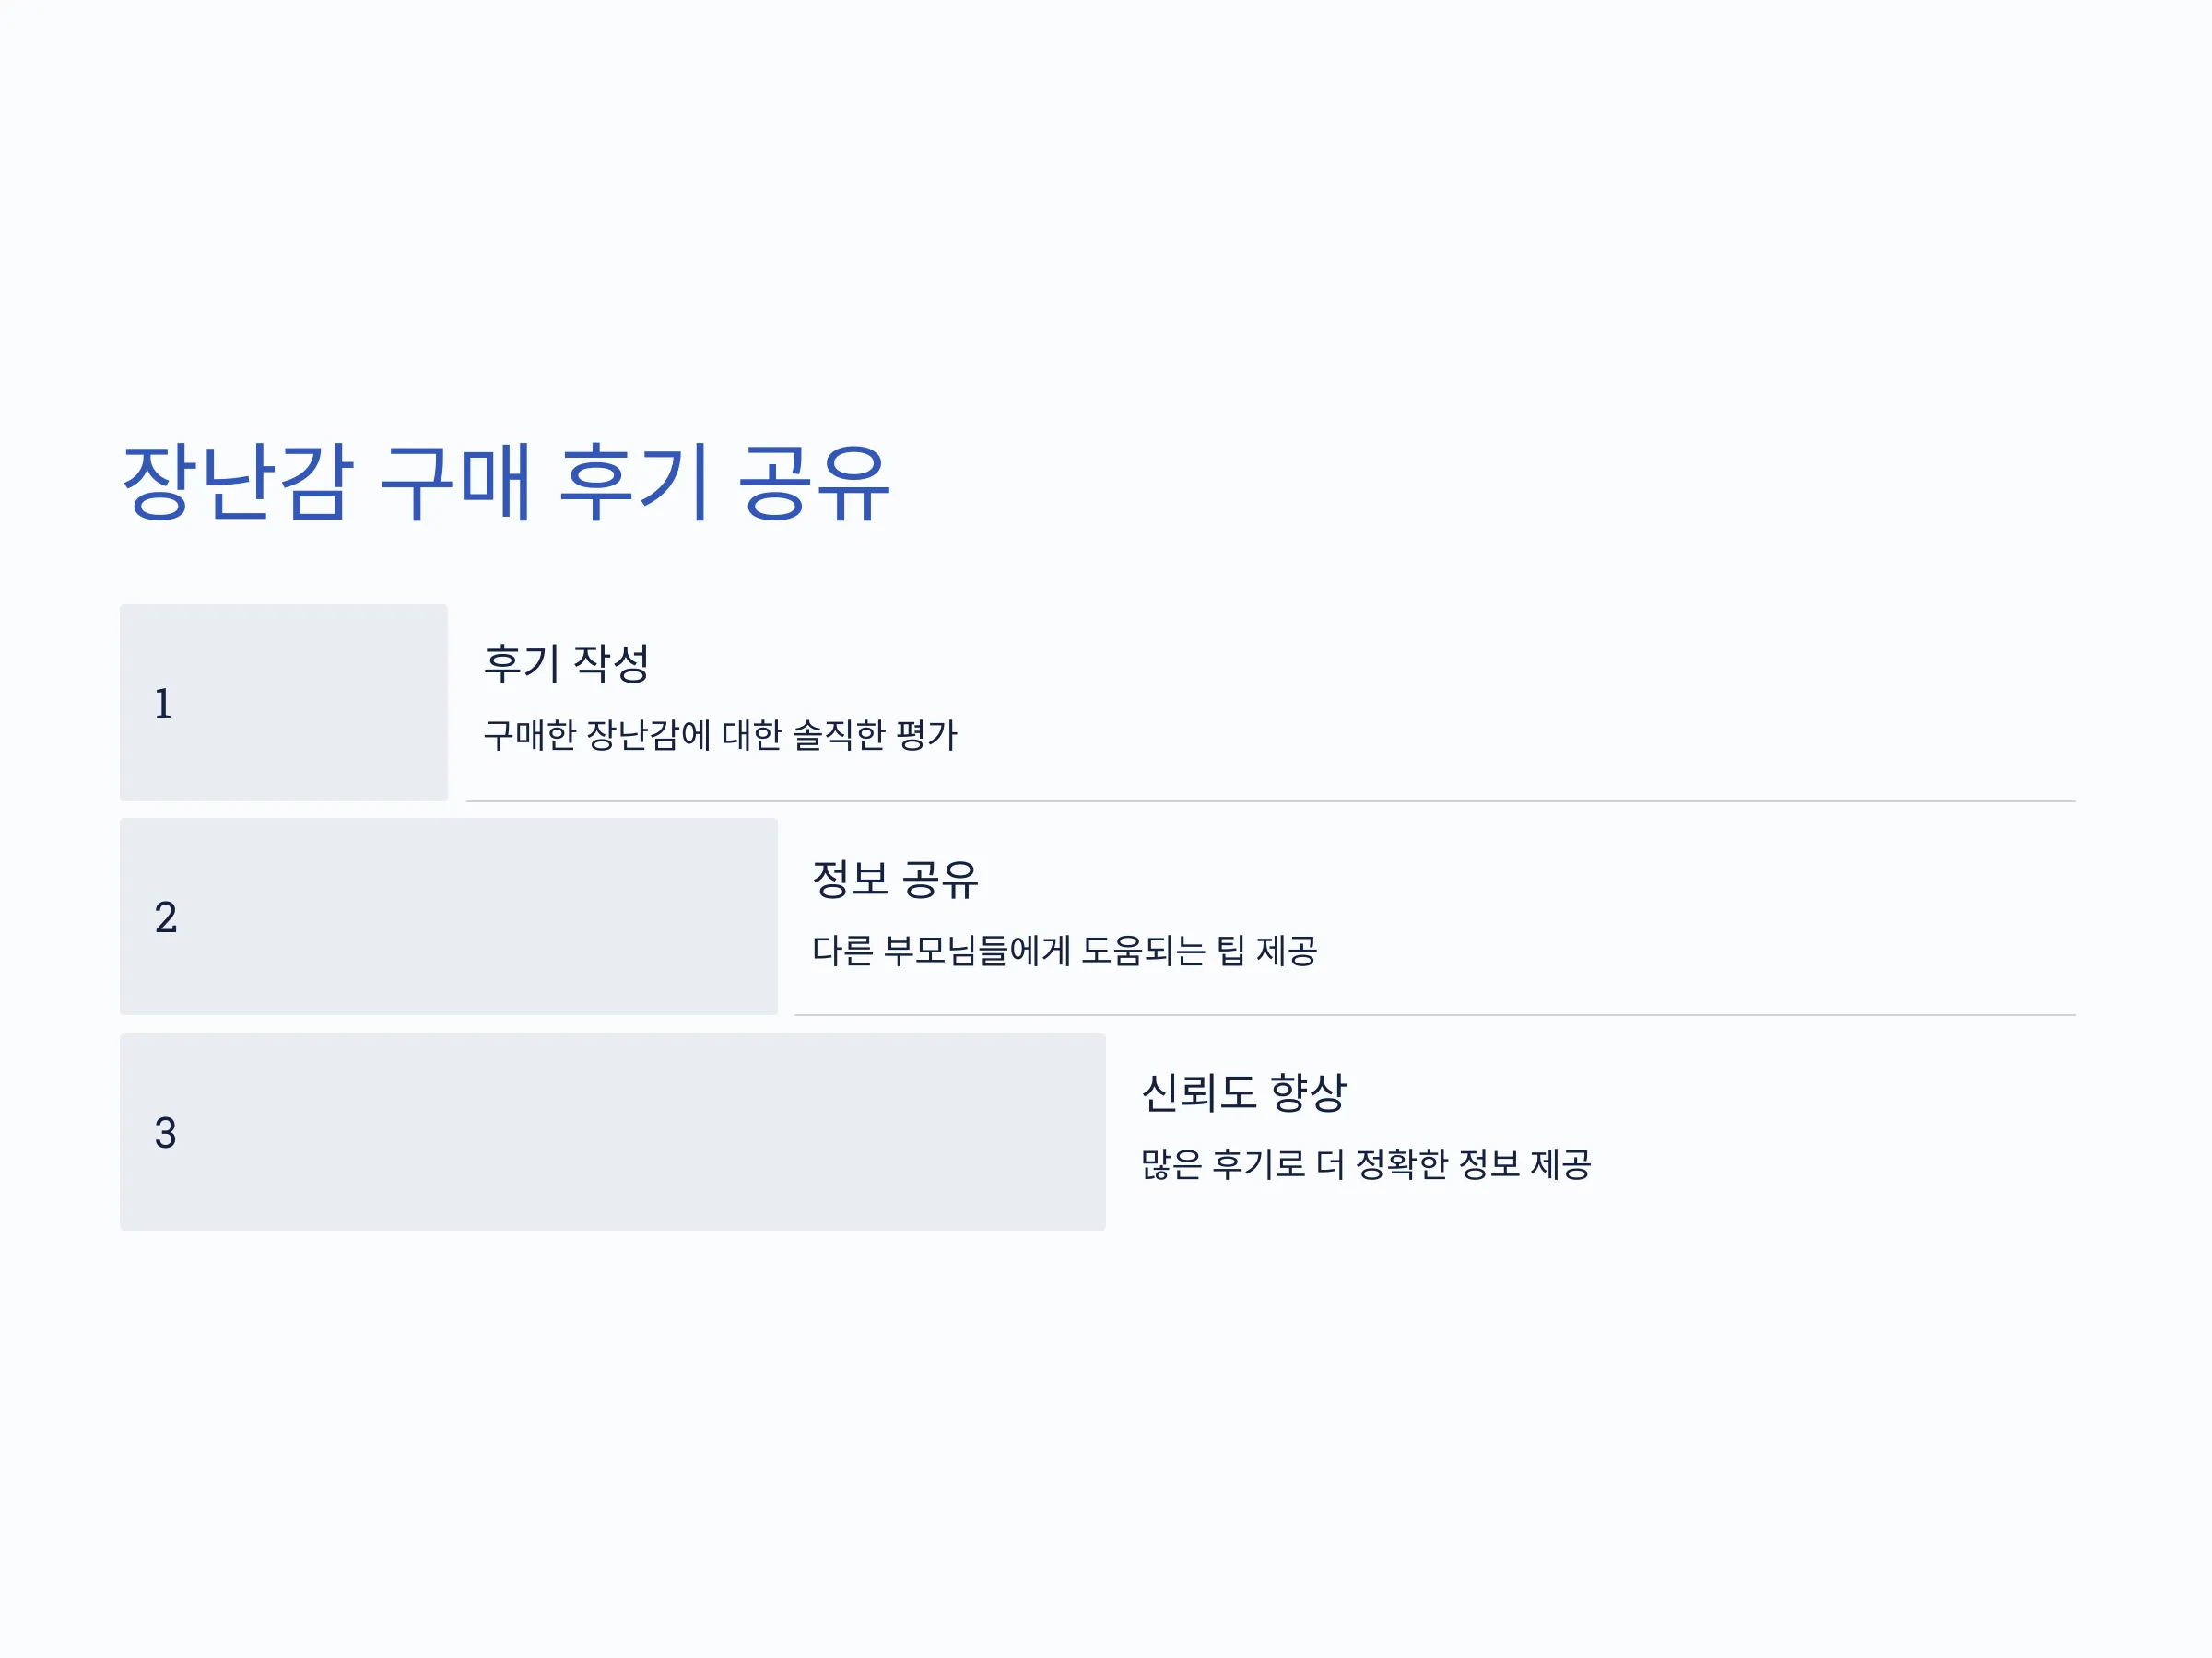Select the number 3 in the third box
Viewport: 2212px width, 1658px height.
166,1132
